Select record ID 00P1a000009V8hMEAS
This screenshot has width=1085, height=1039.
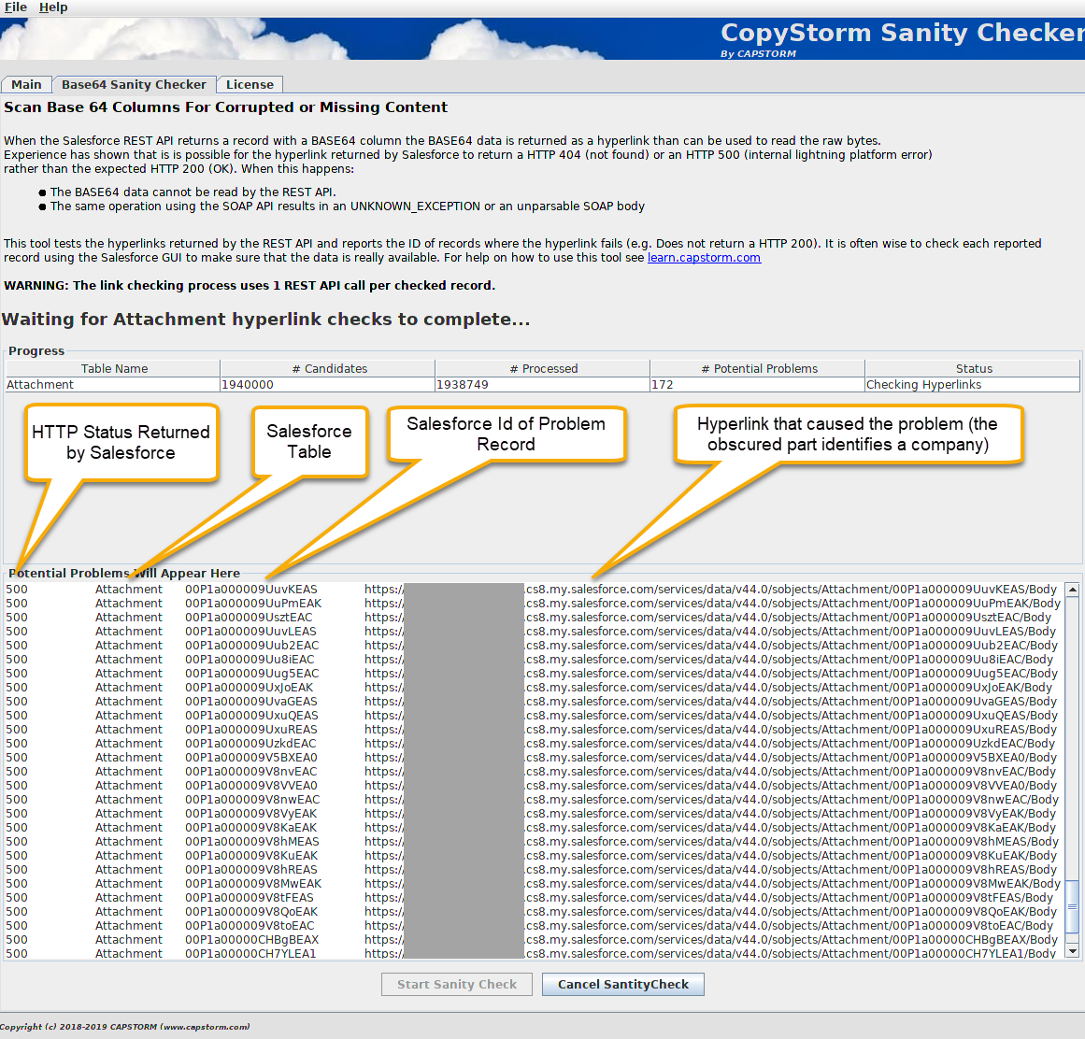tap(252, 841)
